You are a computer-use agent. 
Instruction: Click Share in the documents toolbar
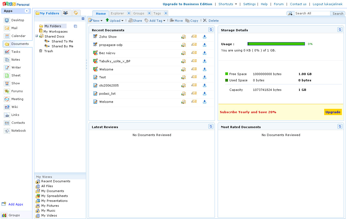click(135, 20)
